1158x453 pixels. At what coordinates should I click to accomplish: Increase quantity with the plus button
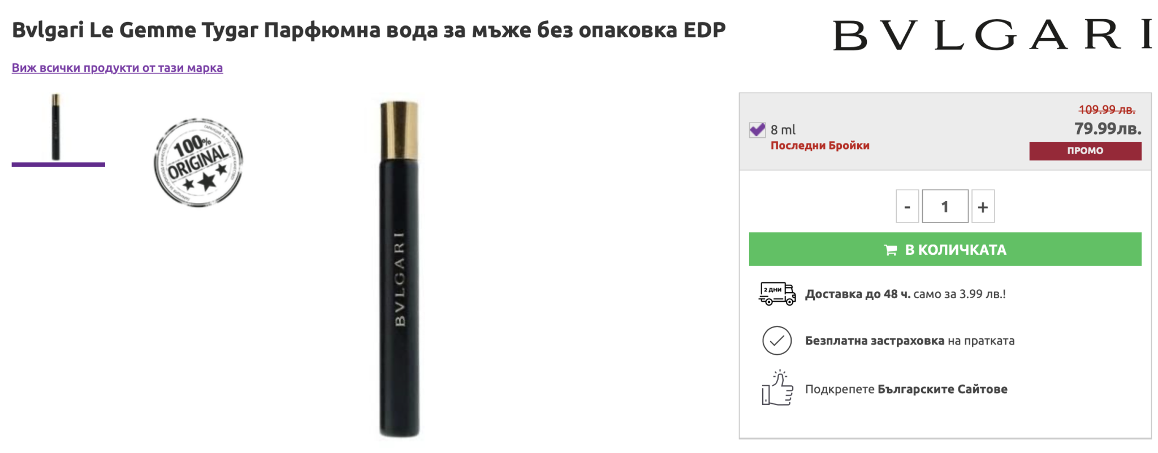983,207
